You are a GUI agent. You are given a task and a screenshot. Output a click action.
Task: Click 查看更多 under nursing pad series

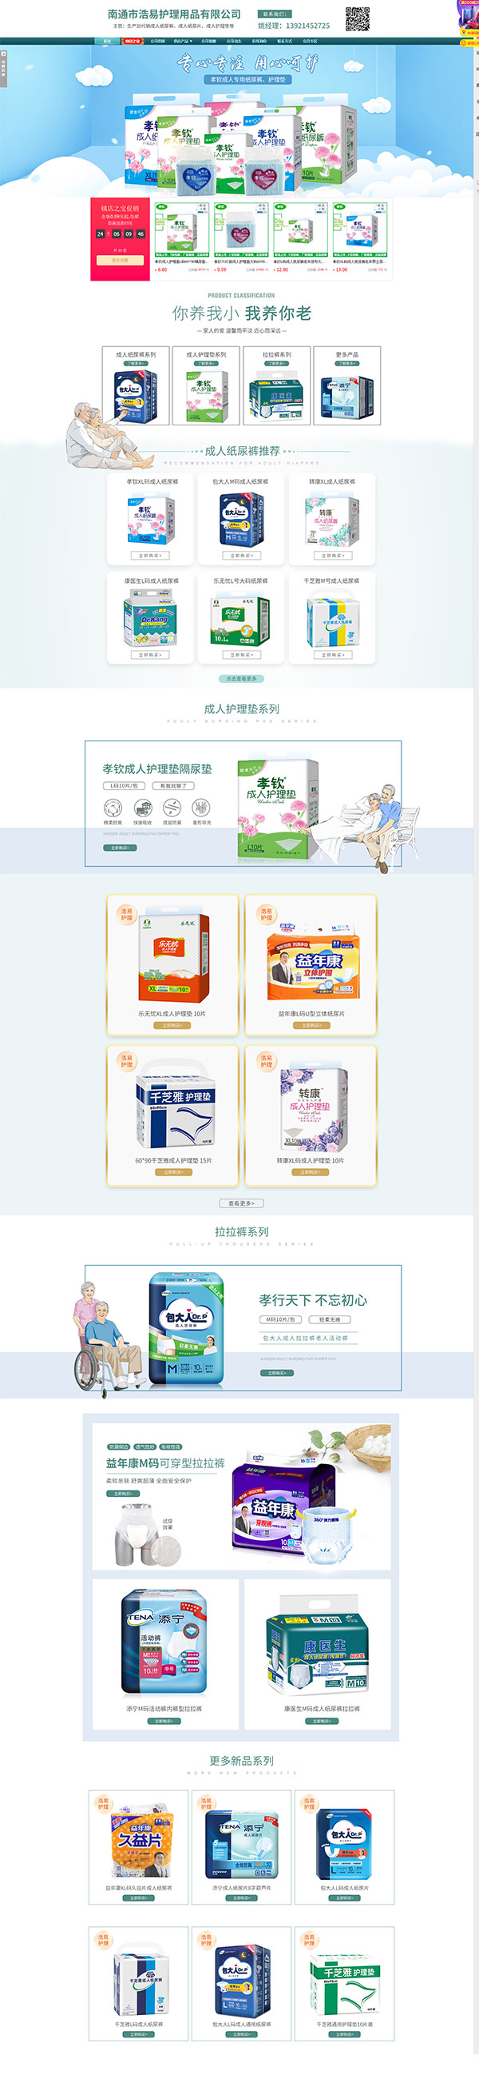[241, 1203]
